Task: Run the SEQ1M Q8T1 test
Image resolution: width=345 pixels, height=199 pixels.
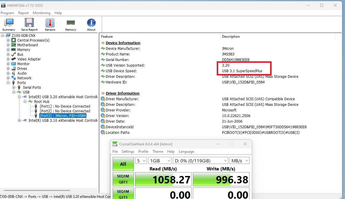Action: tap(123, 179)
